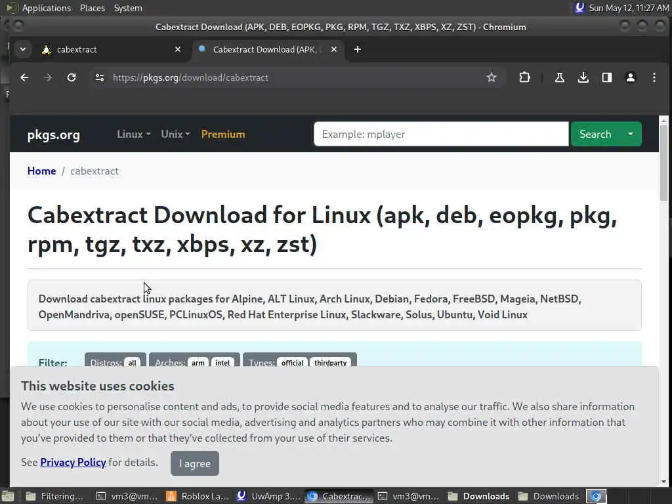Open the Chromium three-dot menu
Image resolution: width=672 pixels, height=504 pixels.
[x=654, y=77]
